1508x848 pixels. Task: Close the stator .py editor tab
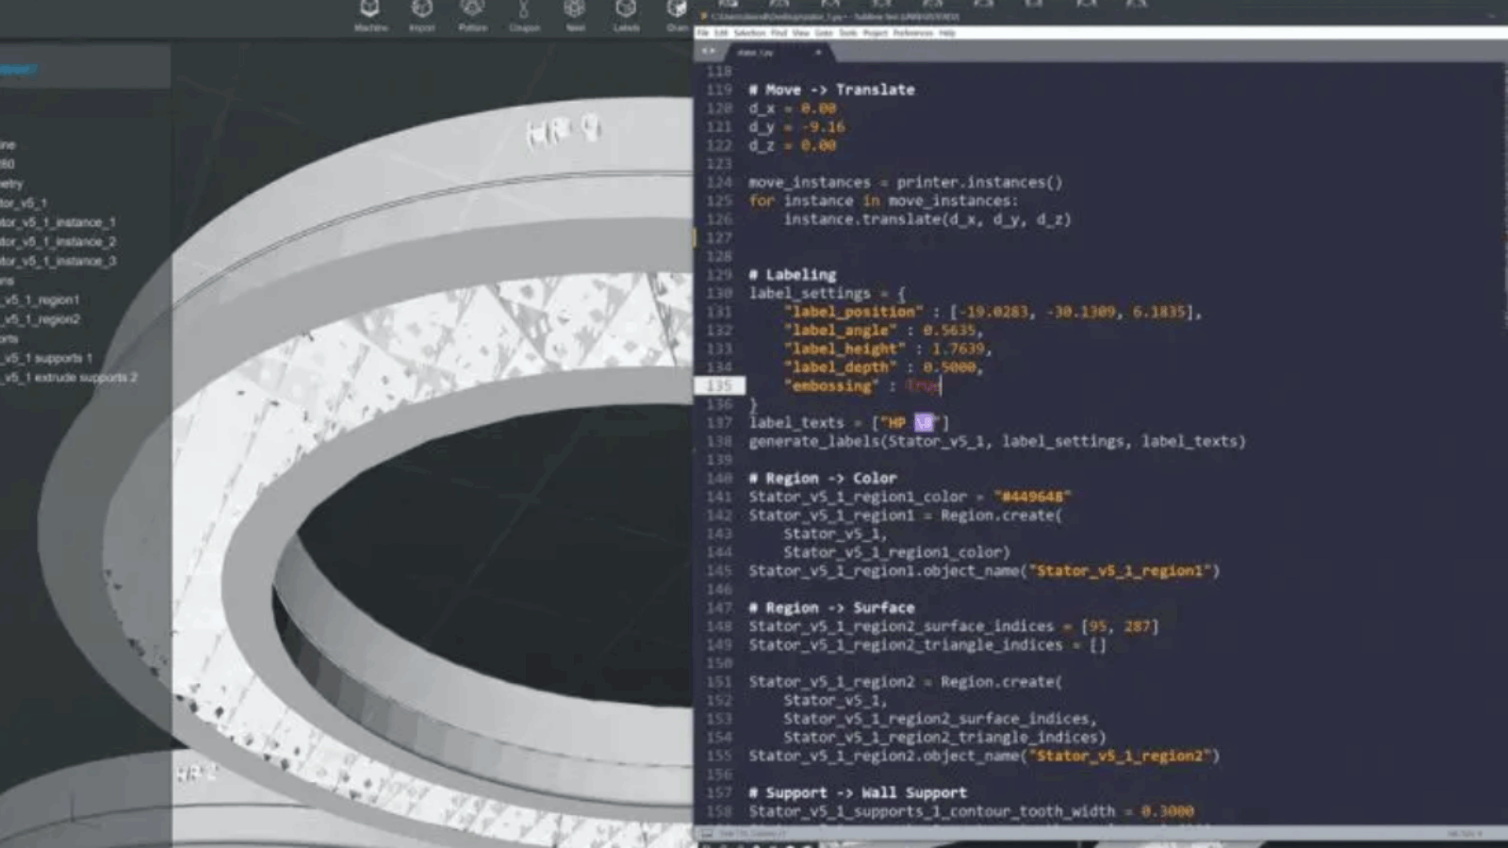point(818,53)
